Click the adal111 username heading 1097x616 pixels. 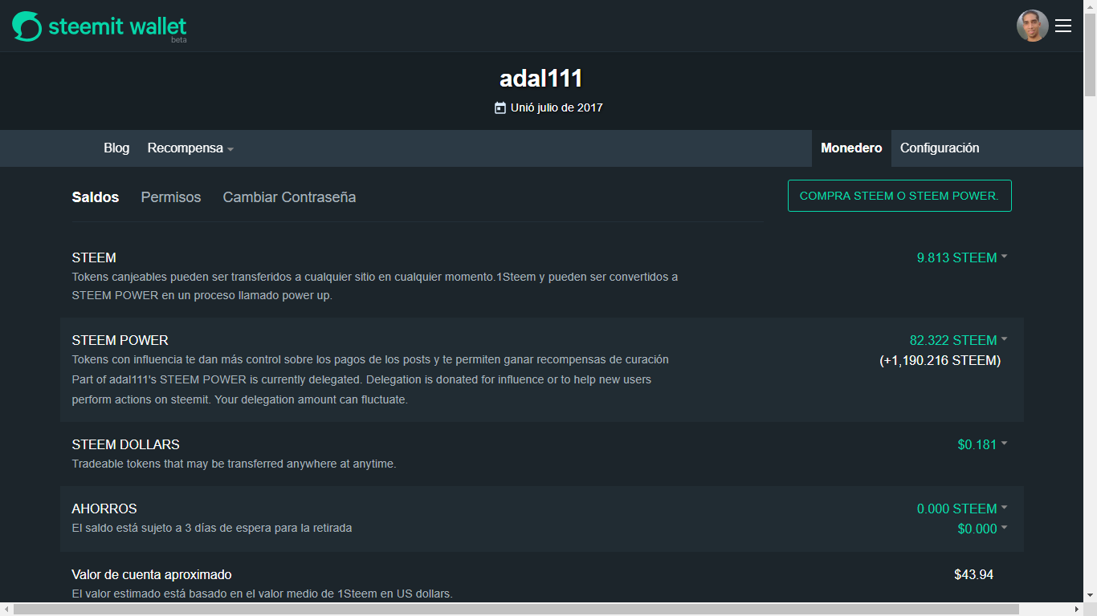541,79
